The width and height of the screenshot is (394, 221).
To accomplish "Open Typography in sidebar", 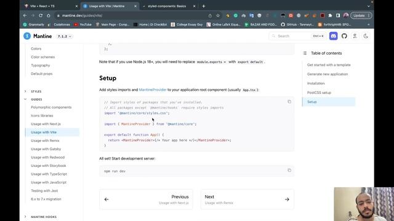I will pyautogui.click(x=41, y=66).
